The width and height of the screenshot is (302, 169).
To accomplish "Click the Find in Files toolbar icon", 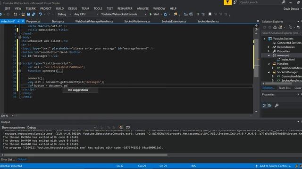I will point(175,14).
